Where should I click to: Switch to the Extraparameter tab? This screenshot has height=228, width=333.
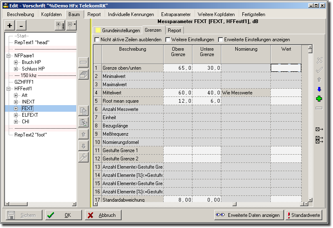click(x=176, y=14)
